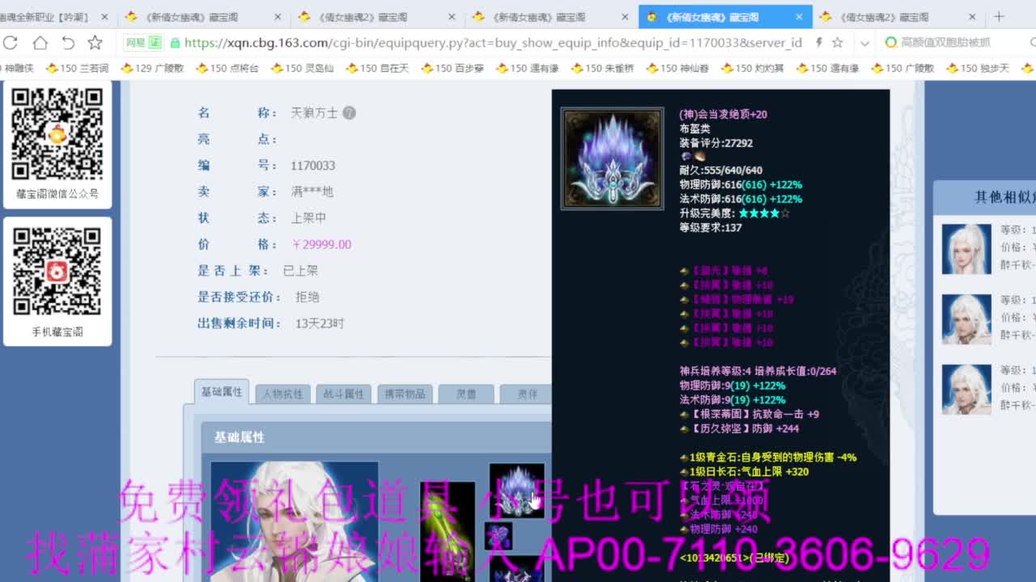Select the 战斗属性 tab
1036x582 pixels.
click(x=343, y=394)
